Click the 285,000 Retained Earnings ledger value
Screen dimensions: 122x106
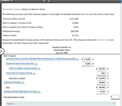point(75,31)
